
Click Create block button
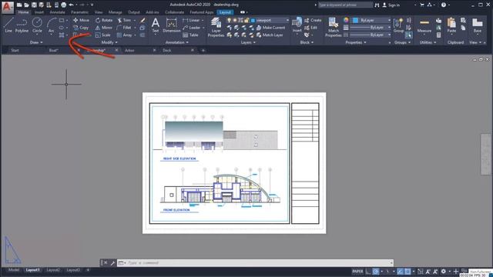tap(313, 20)
